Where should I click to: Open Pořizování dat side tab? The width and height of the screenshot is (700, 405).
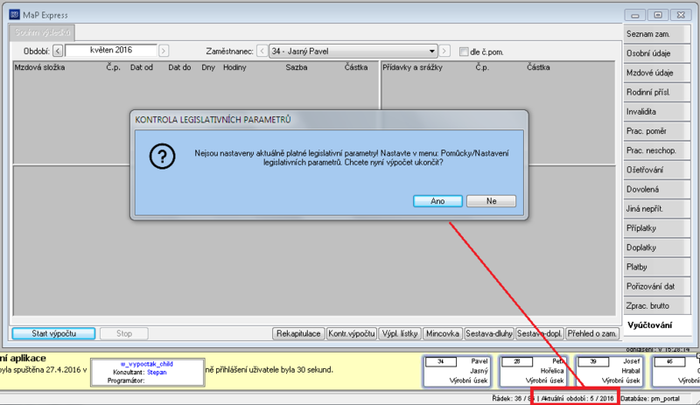(x=657, y=286)
